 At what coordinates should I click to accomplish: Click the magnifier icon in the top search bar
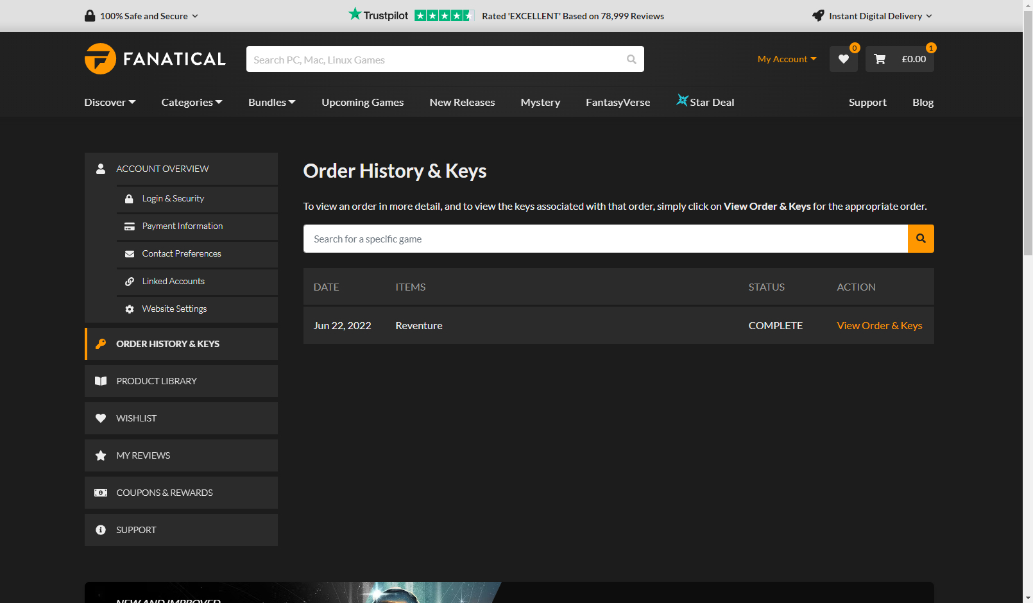point(631,60)
